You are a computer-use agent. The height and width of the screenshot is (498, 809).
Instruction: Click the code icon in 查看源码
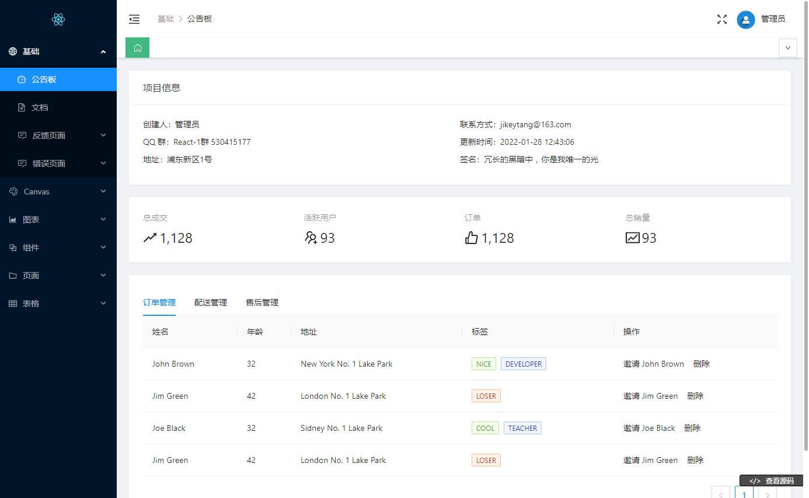click(755, 481)
